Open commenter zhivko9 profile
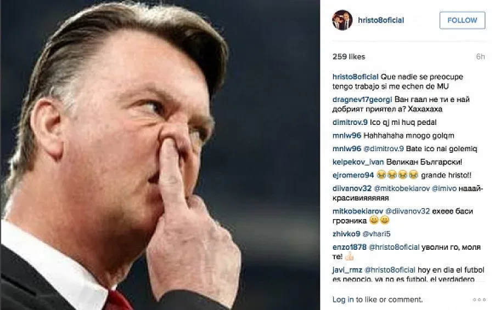The height and width of the screenshot is (310, 494). [x=346, y=234]
